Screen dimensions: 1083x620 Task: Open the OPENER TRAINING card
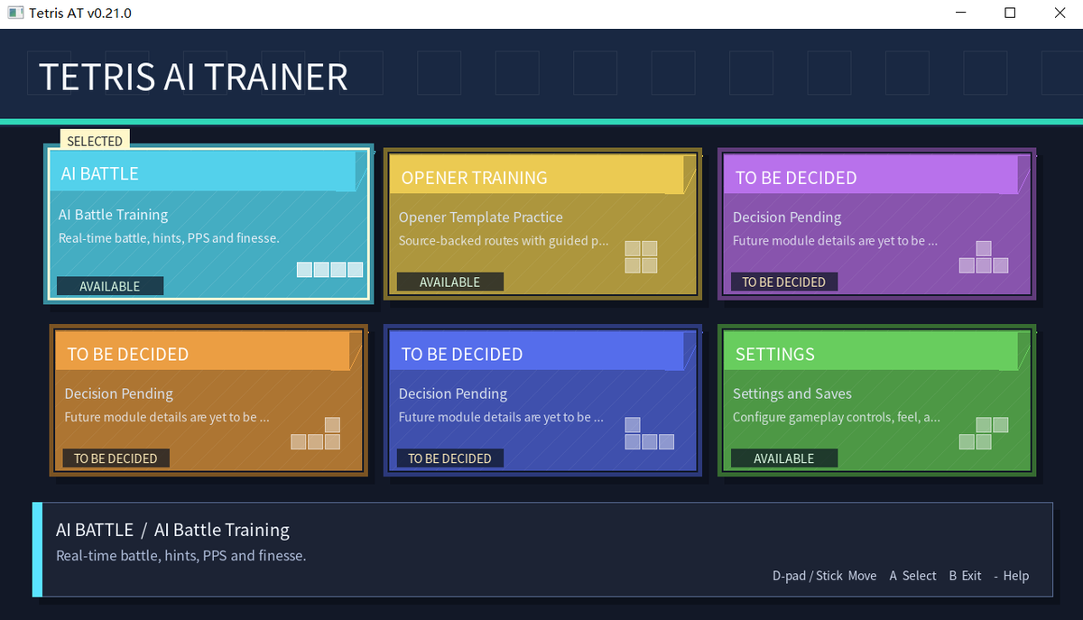point(542,224)
